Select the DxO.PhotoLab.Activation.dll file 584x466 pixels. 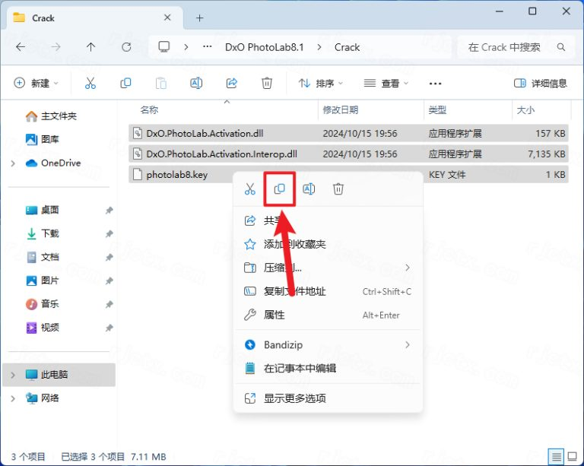pyautogui.click(x=209, y=133)
